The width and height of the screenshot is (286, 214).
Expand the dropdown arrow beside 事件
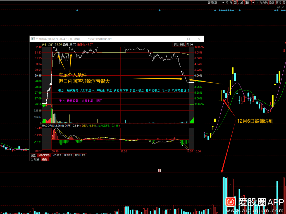coord(253,3)
